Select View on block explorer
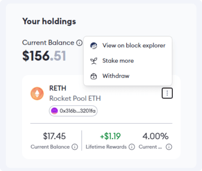The height and width of the screenshot is (171, 202). [x=128, y=46]
